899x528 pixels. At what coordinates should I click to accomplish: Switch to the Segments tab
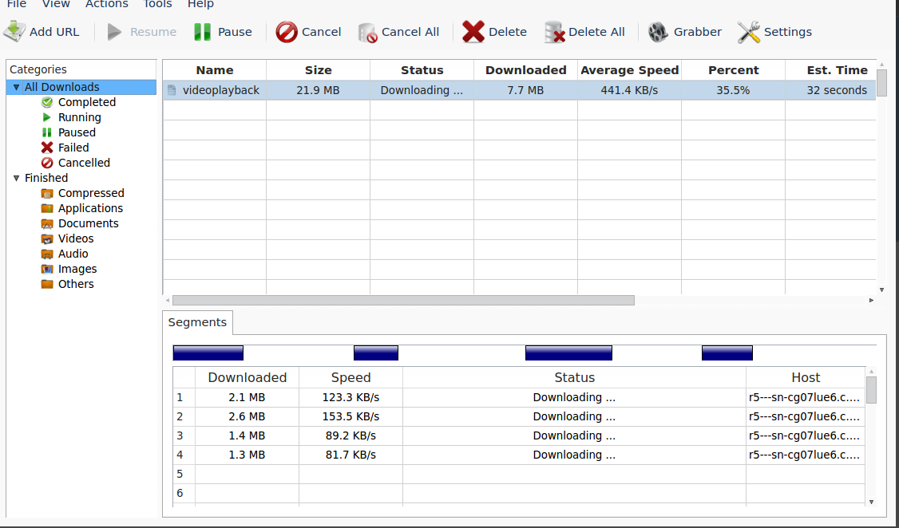tap(196, 322)
